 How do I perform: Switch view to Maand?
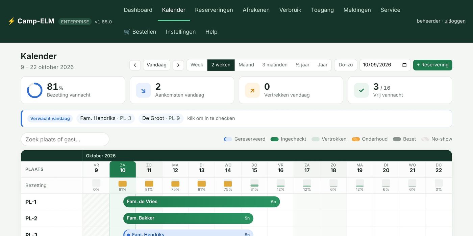pyautogui.click(x=246, y=65)
